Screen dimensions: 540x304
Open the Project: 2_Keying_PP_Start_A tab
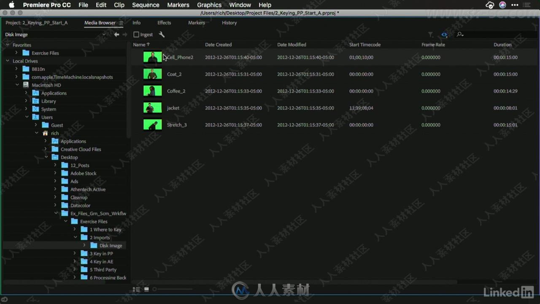click(x=37, y=23)
